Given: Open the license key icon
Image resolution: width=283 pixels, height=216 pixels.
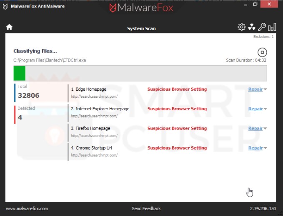Looking at the screenshot, I should [262, 27].
